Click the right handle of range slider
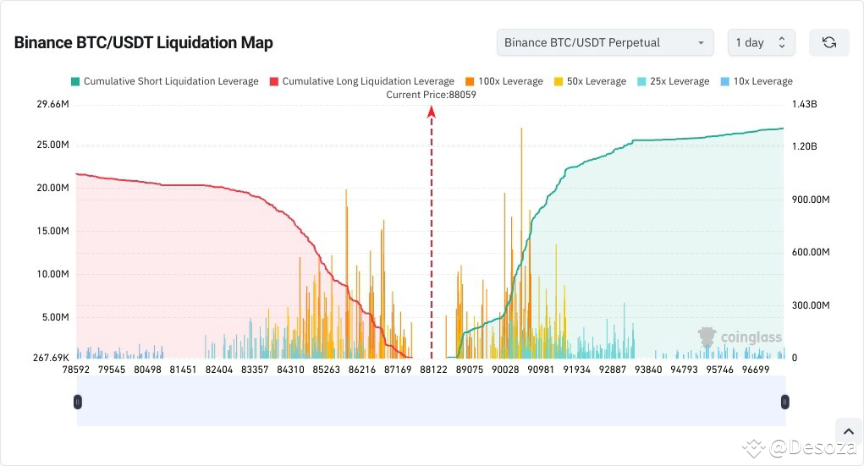Image resolution: width=864 pixels, height=466 pixels. click(x=784, y=402)
